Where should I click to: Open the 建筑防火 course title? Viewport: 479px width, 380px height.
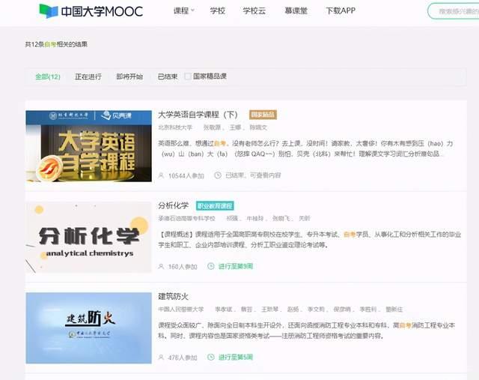coord(173,297)
